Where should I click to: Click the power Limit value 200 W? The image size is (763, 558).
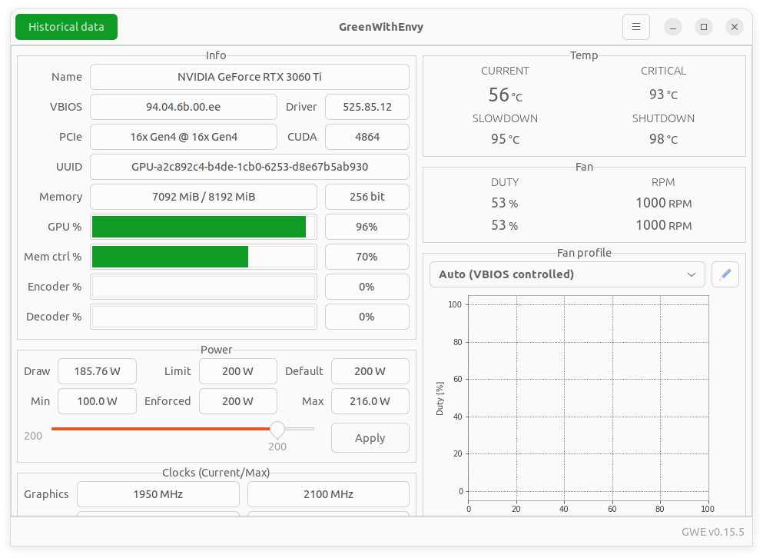238,371
